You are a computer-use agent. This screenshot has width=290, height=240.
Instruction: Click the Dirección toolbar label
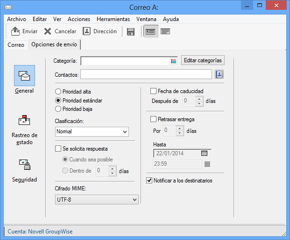[105, 31]
